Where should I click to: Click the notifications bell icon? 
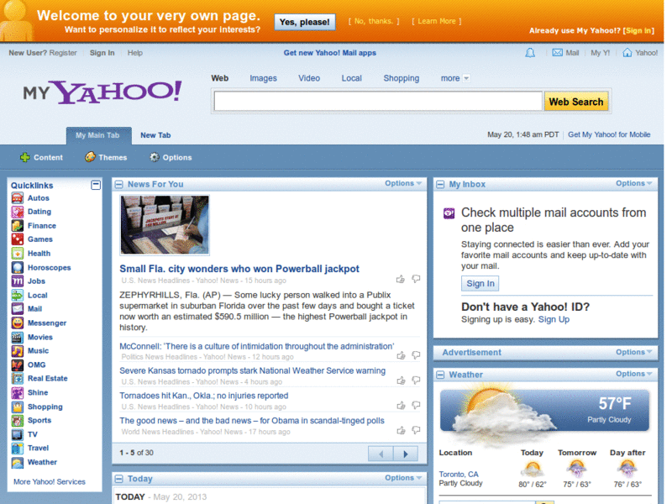(x=530, y=53)
